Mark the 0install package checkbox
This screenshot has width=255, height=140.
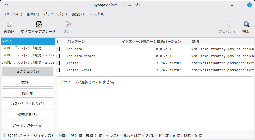[58, 63]
